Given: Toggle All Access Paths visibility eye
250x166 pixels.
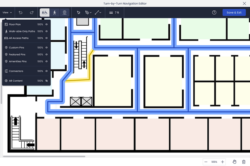Looking at the screenshot, I should click(46, 38).
